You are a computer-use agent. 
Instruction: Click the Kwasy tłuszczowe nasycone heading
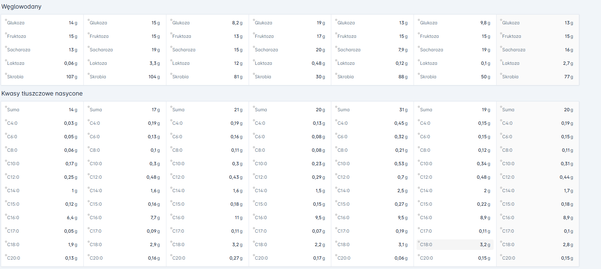[x=42, y=94]
